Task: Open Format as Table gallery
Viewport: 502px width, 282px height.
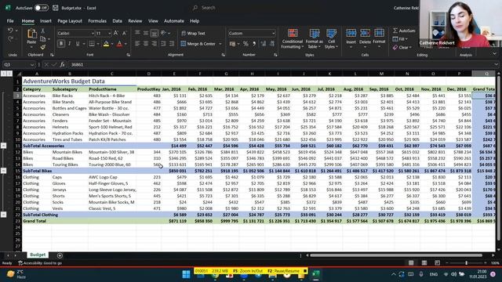Action: coord(314,38)
